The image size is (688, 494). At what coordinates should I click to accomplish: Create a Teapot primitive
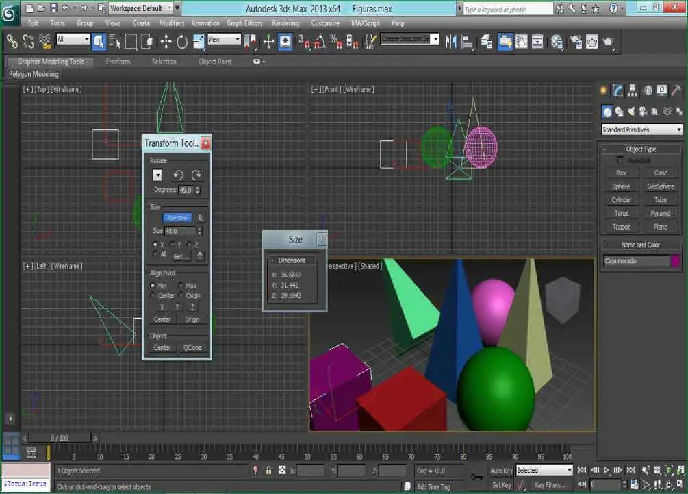click(x=621, y=227)
